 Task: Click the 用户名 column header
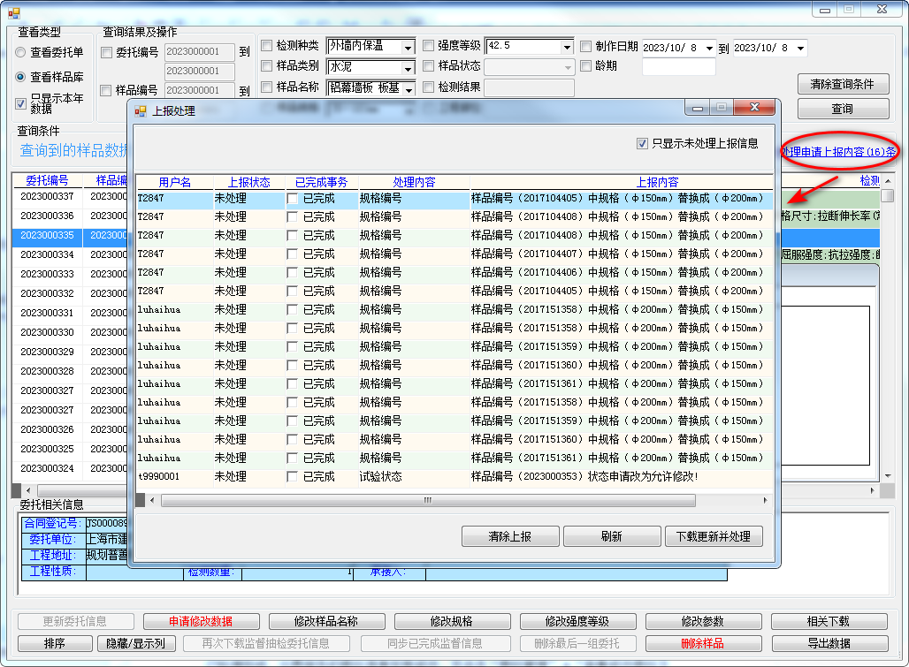[175, 182]
